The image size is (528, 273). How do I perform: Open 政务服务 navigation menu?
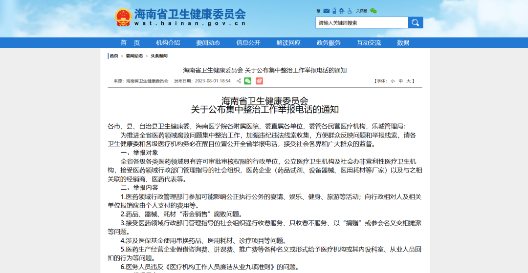tap(329, 42)
